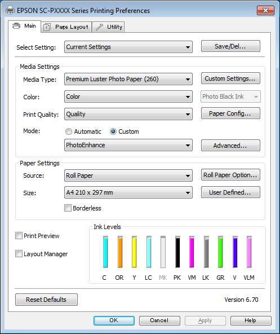This screenshot has width=280, height=334.
Task: Click the Cyan (C) ink level bar
Action: [105, 252]
